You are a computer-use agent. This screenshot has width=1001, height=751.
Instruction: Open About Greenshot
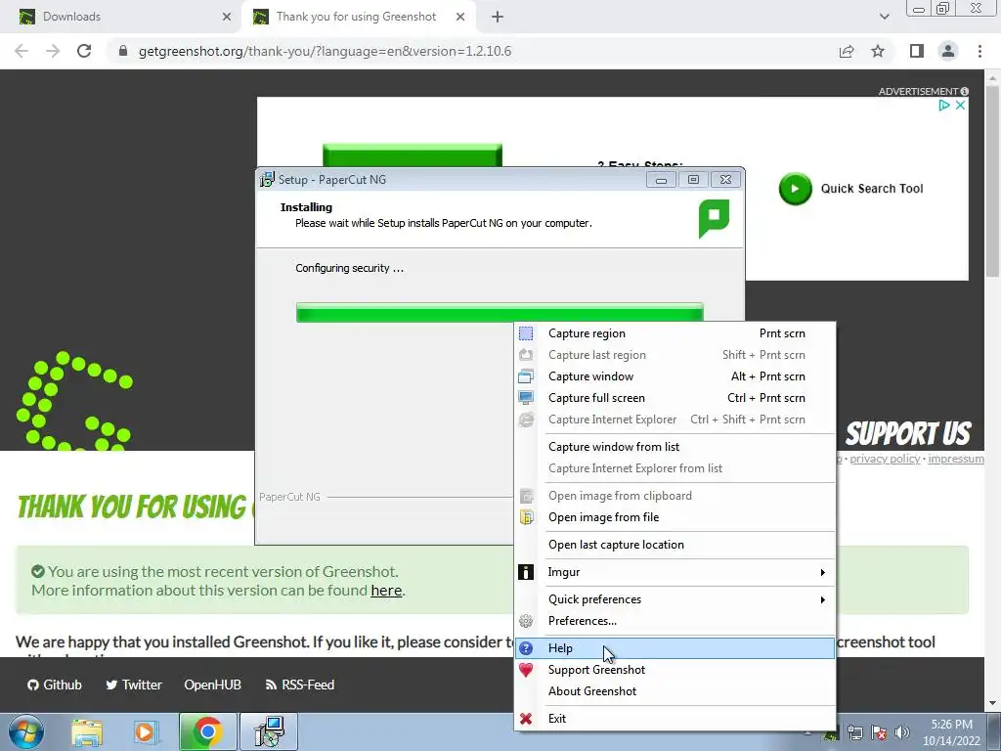pyautogui.click(x=675, y=691)
